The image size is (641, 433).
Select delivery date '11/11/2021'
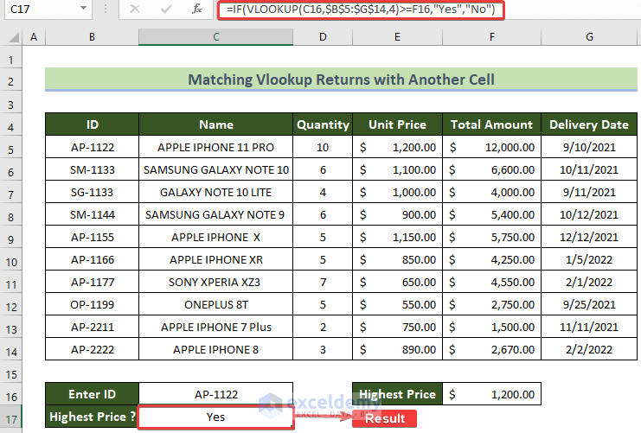click(589, 327)
